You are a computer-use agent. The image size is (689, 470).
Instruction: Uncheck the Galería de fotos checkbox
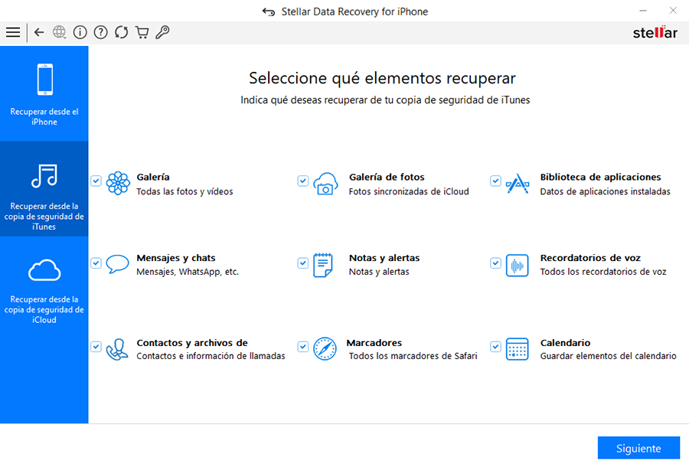[x=302, y=181]
